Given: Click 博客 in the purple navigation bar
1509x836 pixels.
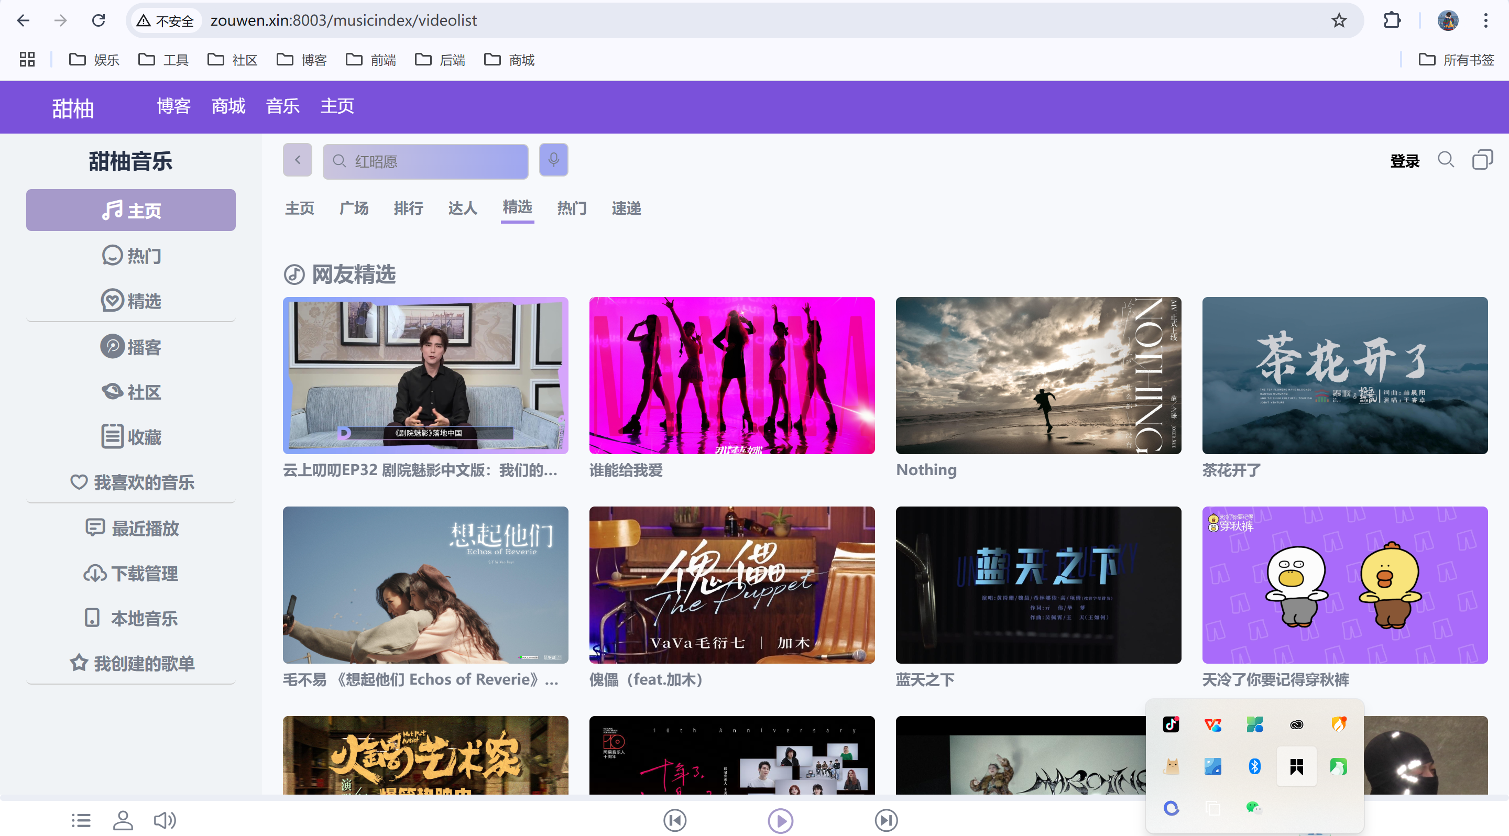Looking at the screenshot, I should tap(174, 106).
